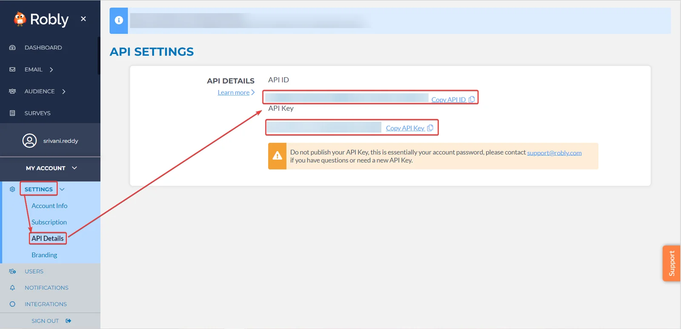Viewport: 681px width, 329px height.
Task: Click the Settings gear icon
Action: pos(12,189)
